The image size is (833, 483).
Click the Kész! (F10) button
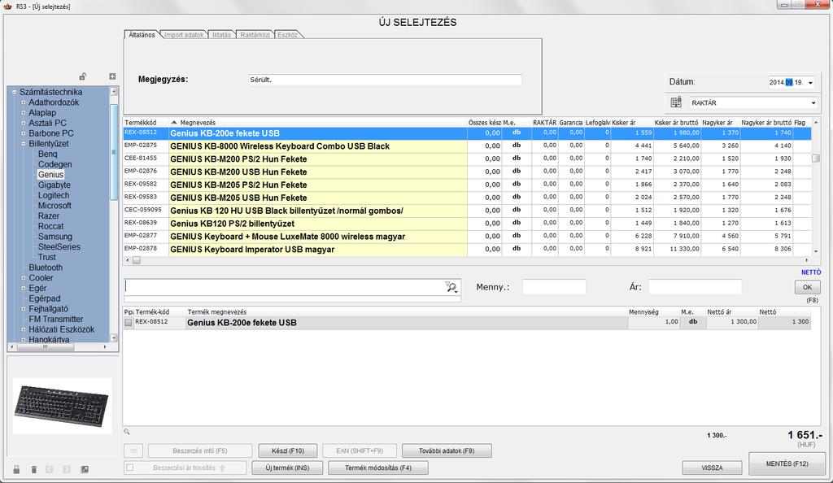[x=288, y=450]
